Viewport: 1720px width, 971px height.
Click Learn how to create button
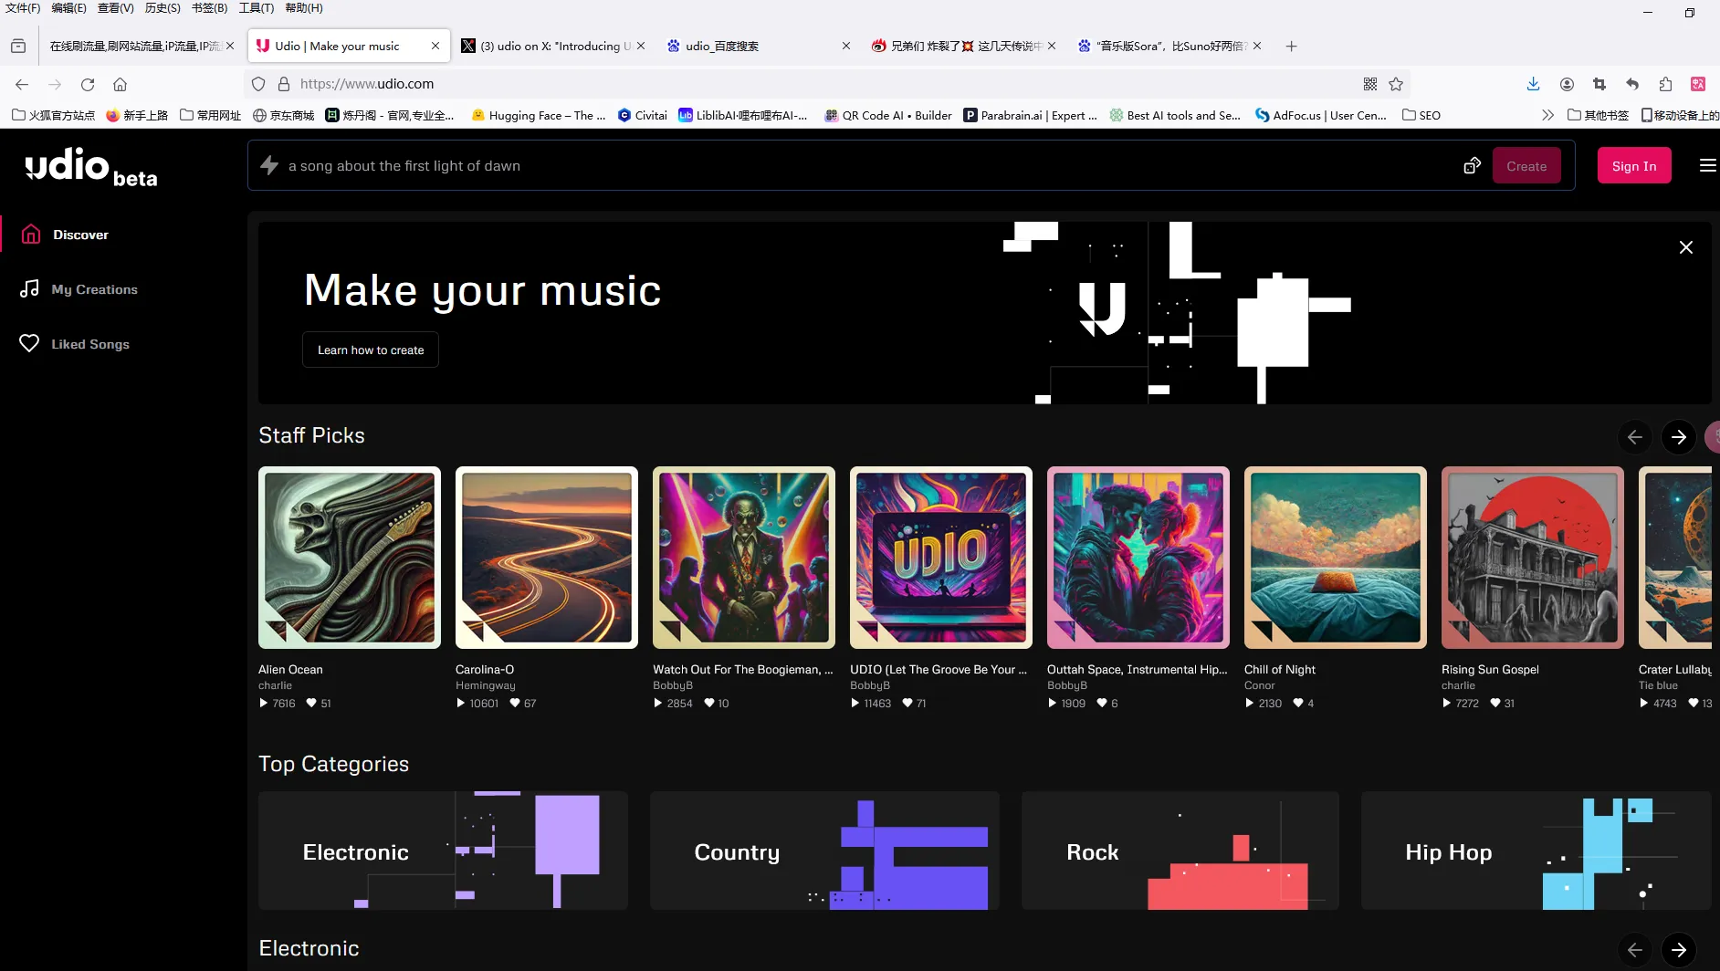371,350
